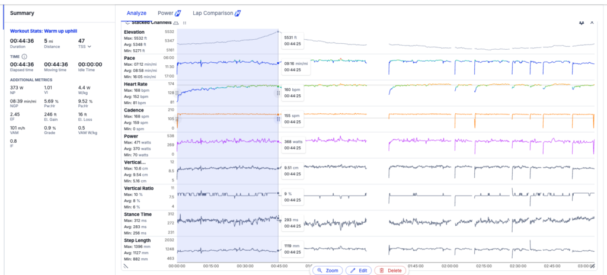Close the Stacked Channels chart panel
Viewport: 607px width, 275px height.
point(592,23)
